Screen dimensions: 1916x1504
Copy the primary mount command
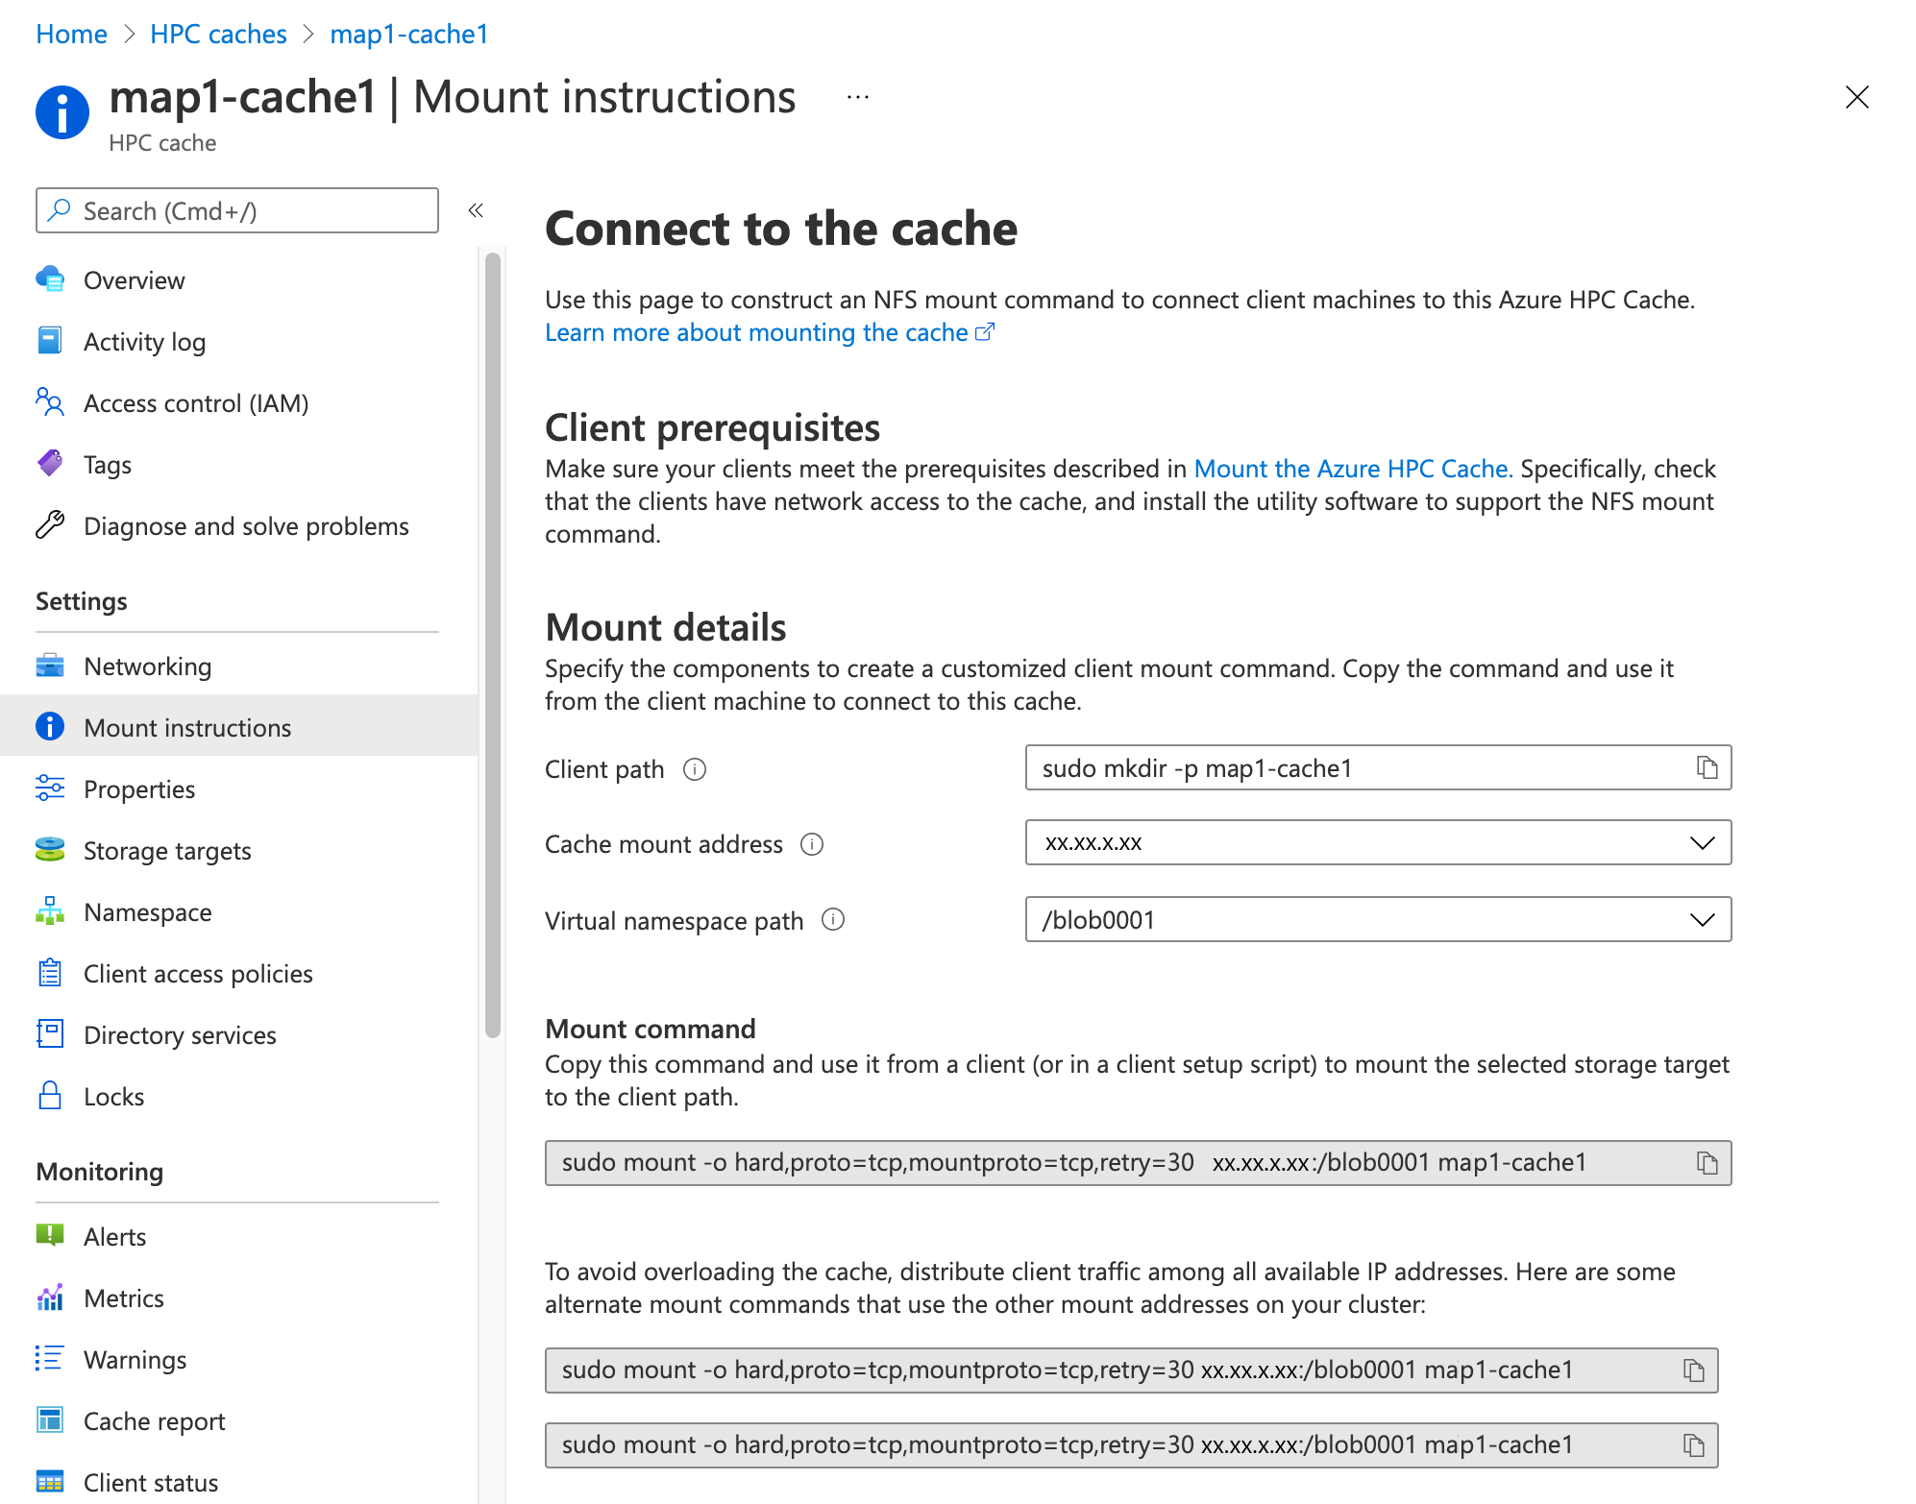click(x=1705, y=1162)
